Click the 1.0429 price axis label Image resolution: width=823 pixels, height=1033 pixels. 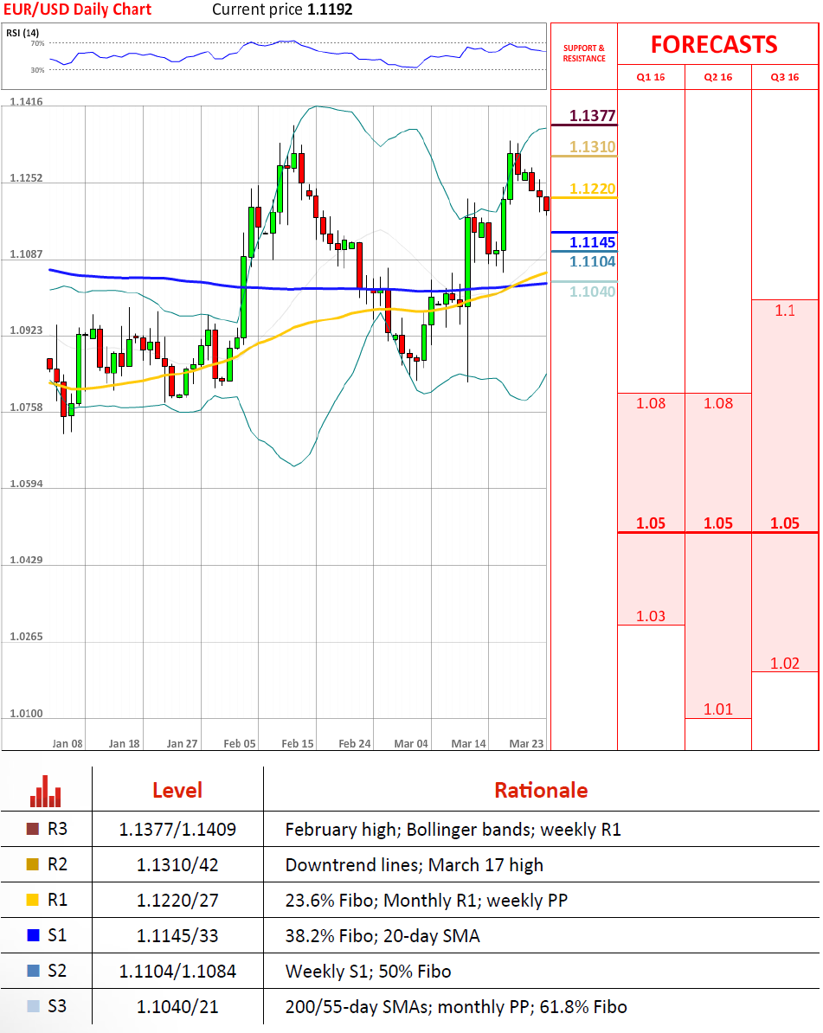26,560
